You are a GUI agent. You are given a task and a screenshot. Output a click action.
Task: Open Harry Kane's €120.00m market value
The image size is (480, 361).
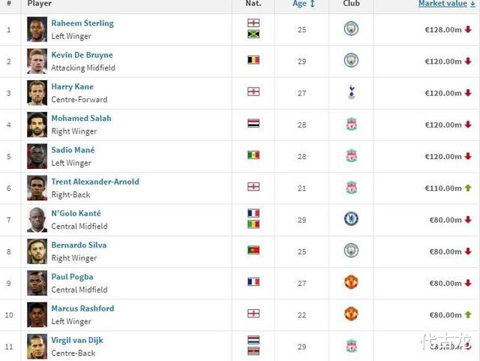444,93
